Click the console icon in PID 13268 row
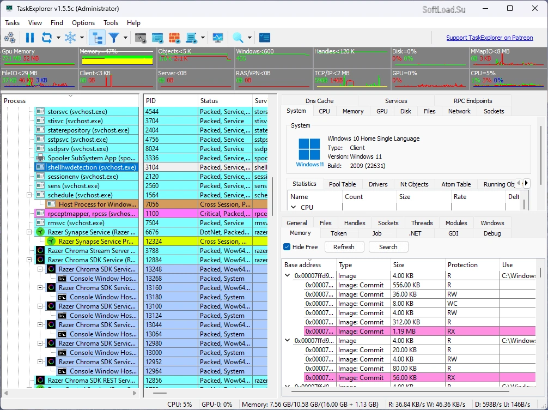The image size is (548, 410). point(62,279)
